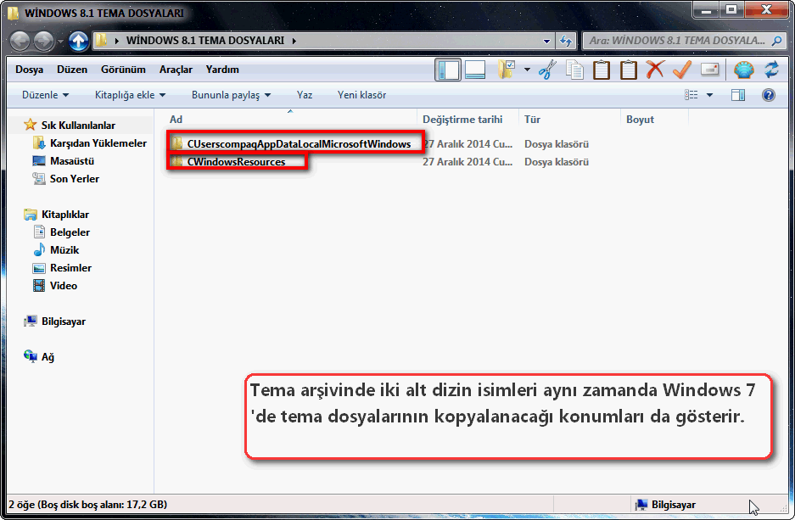
Task: Open Karşıdan Yüklemeler in sidebar
Action: pos(98,143)
